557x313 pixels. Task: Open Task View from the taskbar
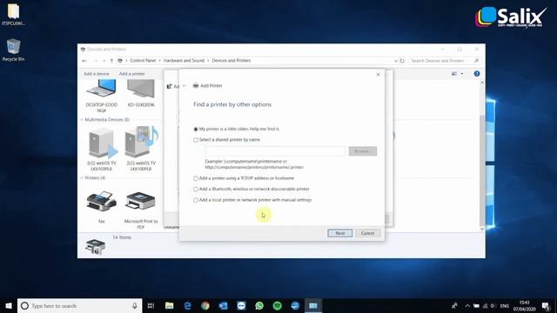(x=151, y=305)
